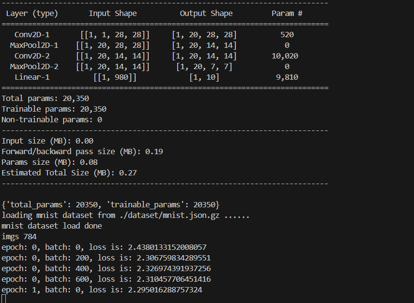Click the 'Output Shape' column header
The height and width of the screenshot is (303, 414).
click(x=206, y=14)
